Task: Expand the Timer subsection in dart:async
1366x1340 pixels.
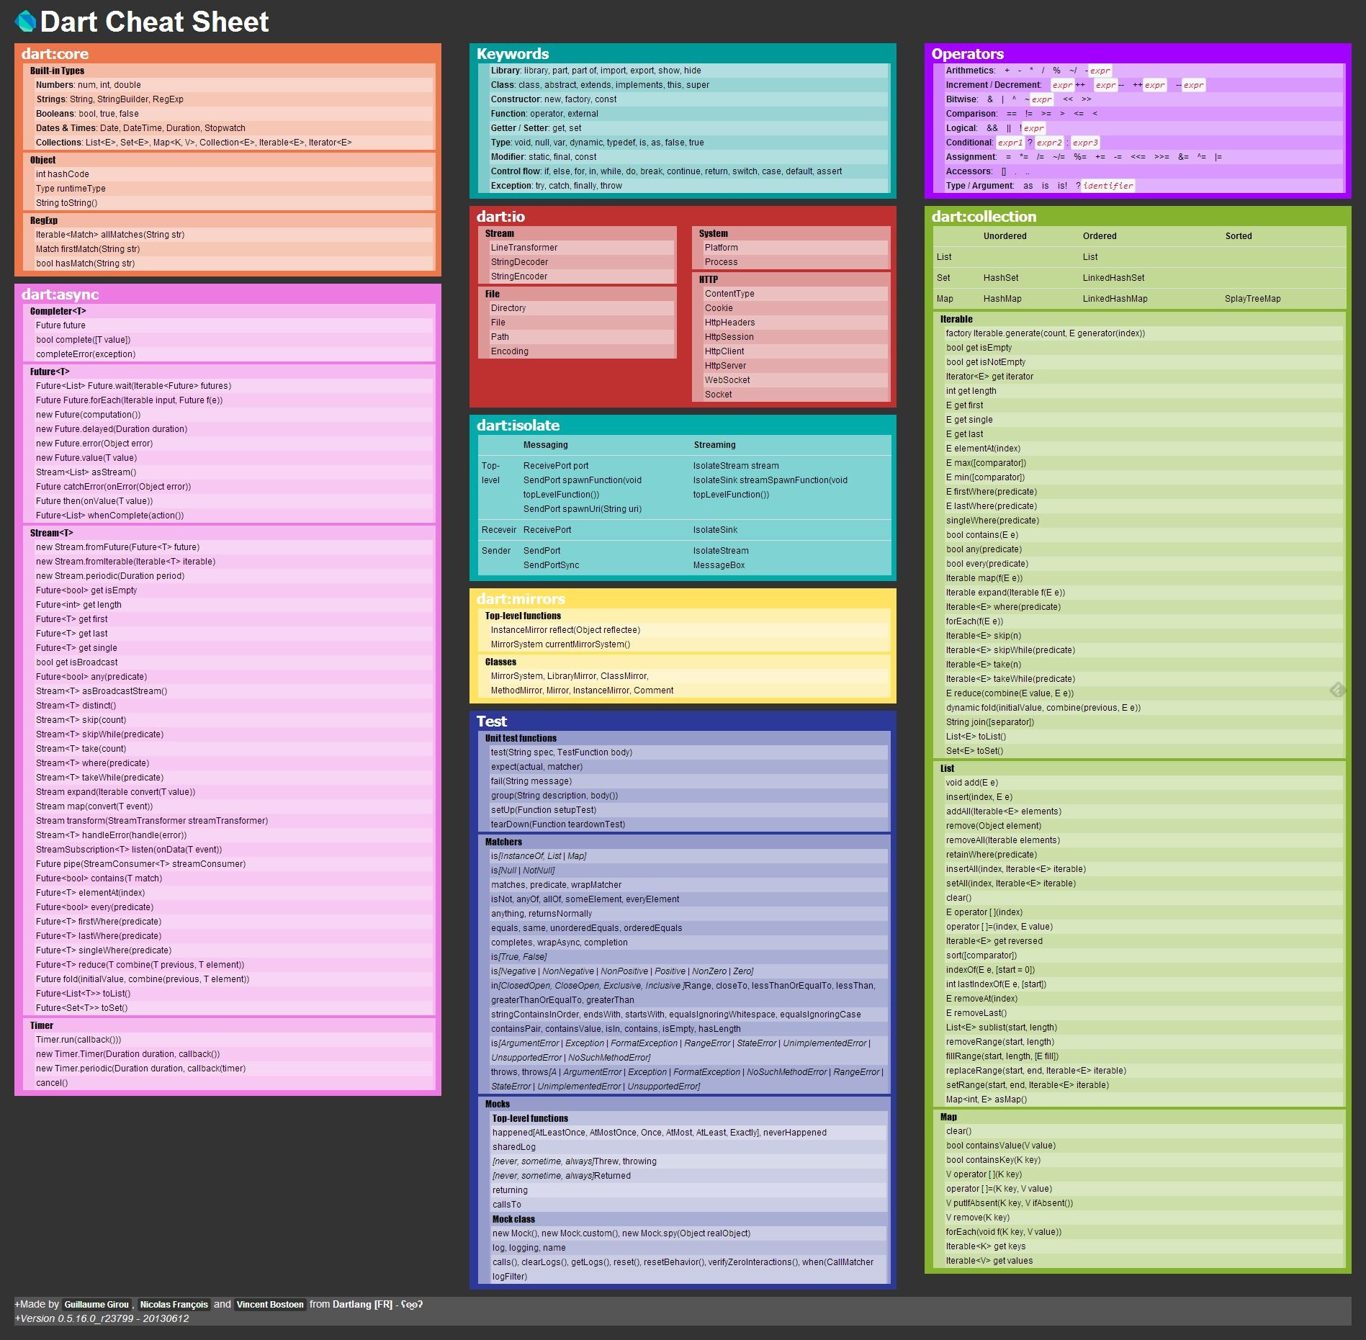Action: (42, 1025)
